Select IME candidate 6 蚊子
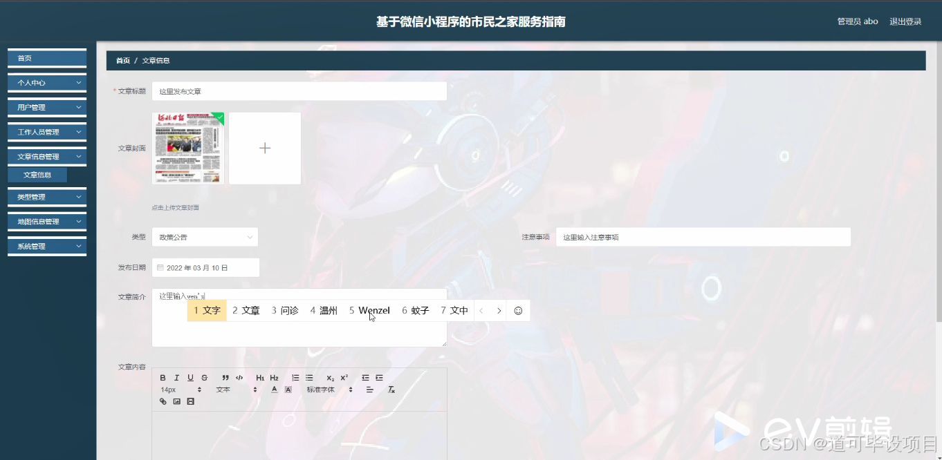This screenshot has width=942, height=460. click(x=416, y=311)
